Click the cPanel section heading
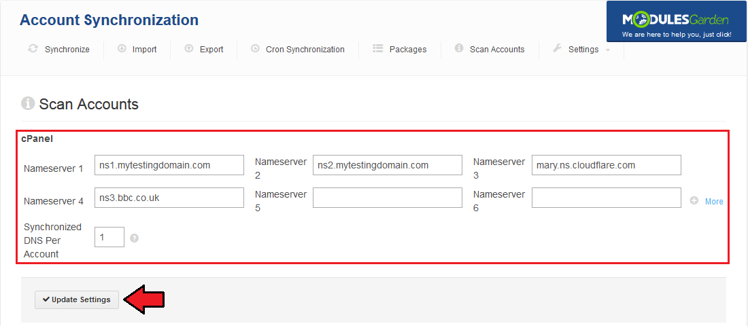The width and height of the screenshot is (748, 326). (x=37, y=139)
